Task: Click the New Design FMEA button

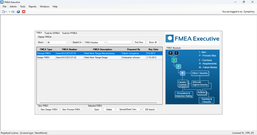Action: pos(49,110)
